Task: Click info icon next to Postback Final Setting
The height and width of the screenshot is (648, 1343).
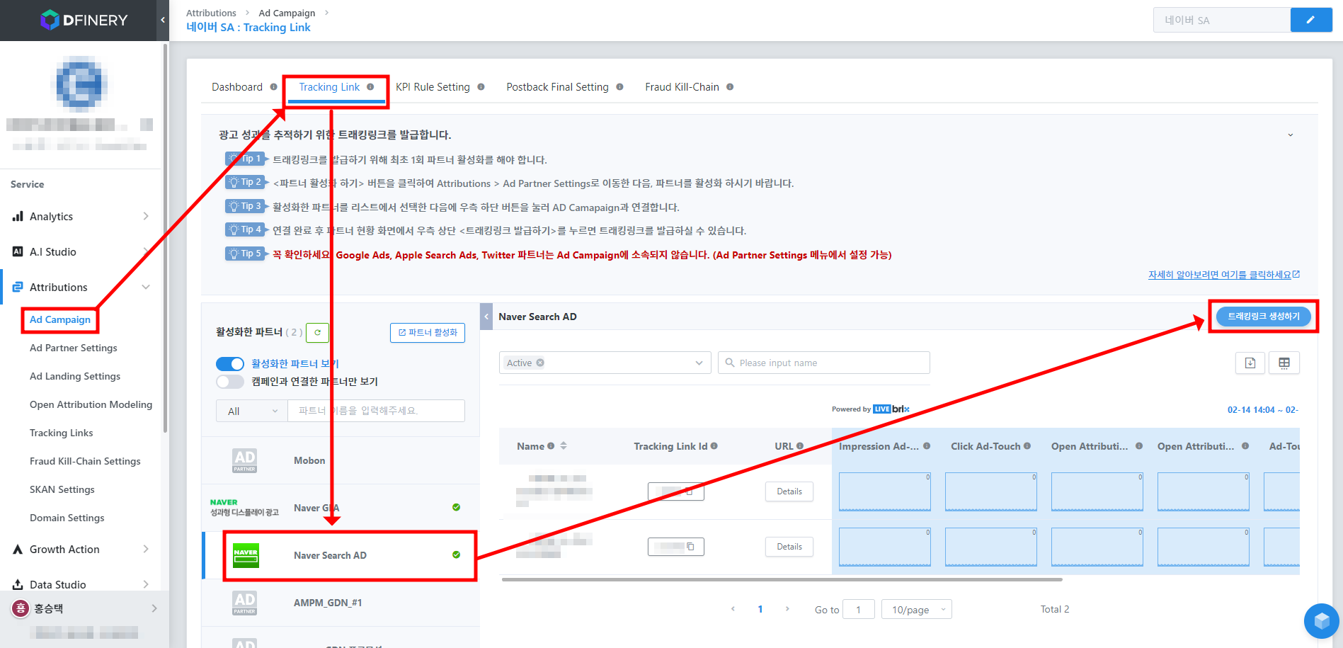Action: (x=619, y=87)
